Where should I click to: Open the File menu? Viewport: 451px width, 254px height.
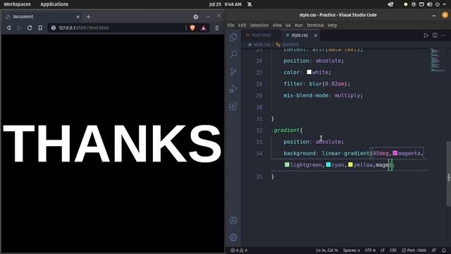[x=231, y=25]
